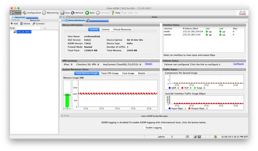Connect to the selected device
The width and height of the screenshot is (258, 151).
[39, 24]
